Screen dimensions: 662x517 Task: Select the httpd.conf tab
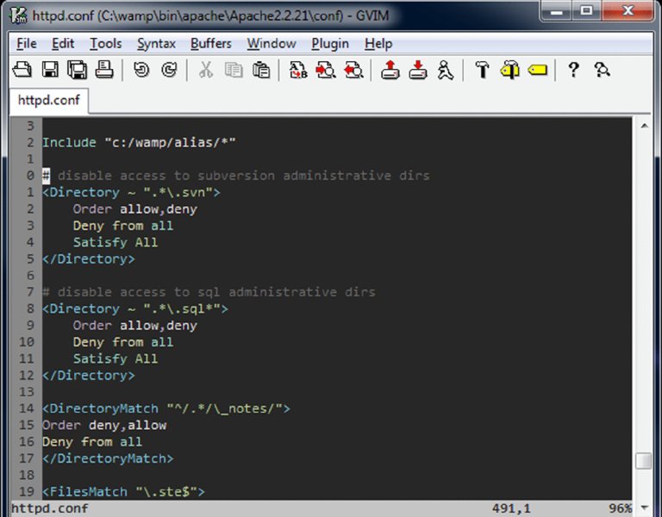pyautogui.click(x=48, y=100)
